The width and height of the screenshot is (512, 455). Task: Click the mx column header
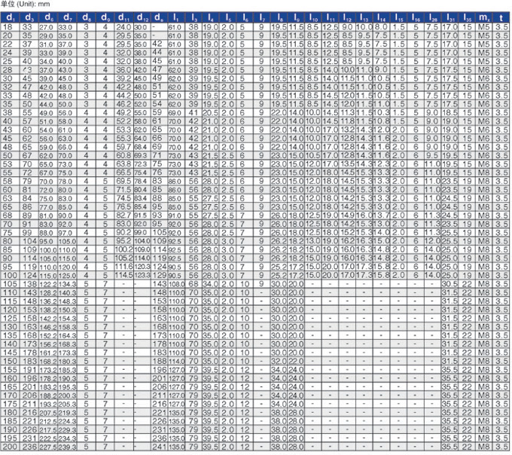[x=483, y=16]
